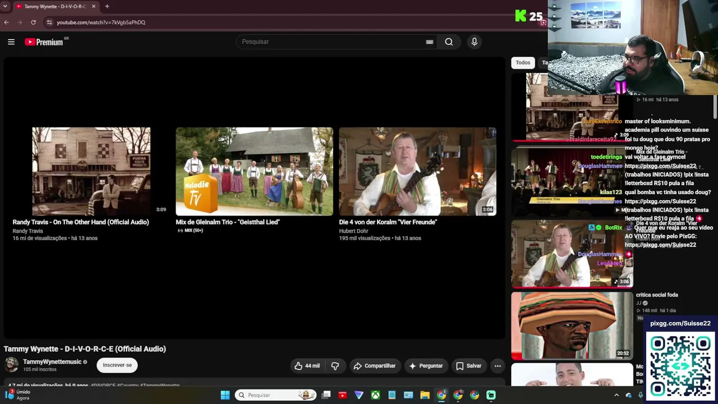Open 'Hubert Dohr' channel link
This screenshot has width=718, height=404.
pyautogui.click(x=353, y=231)
